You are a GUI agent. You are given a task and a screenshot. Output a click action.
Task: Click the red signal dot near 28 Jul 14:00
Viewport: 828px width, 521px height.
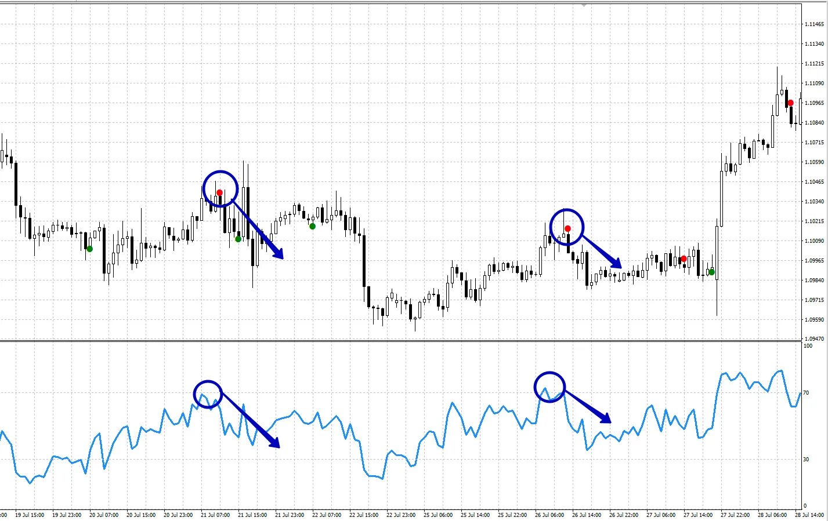click(790, 103)
